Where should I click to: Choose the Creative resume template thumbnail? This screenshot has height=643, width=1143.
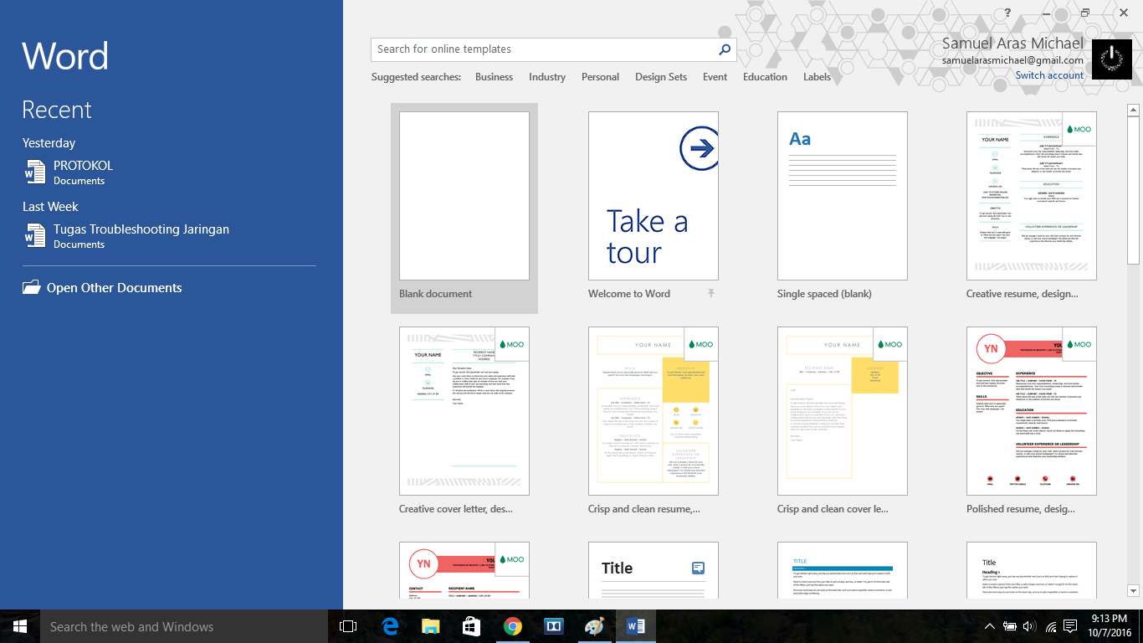pos(1032,196)
